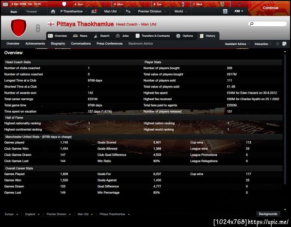The height and width of the screenshot is (227, 291).
Task: Expand the Assistant Advice dropdown
Action: (237, 44)
